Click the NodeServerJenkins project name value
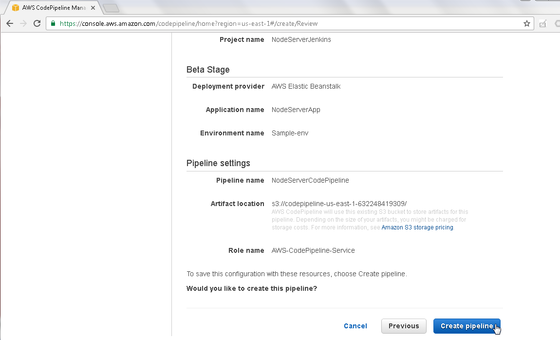The image size is (560, 340). click(x=301, y=39)
